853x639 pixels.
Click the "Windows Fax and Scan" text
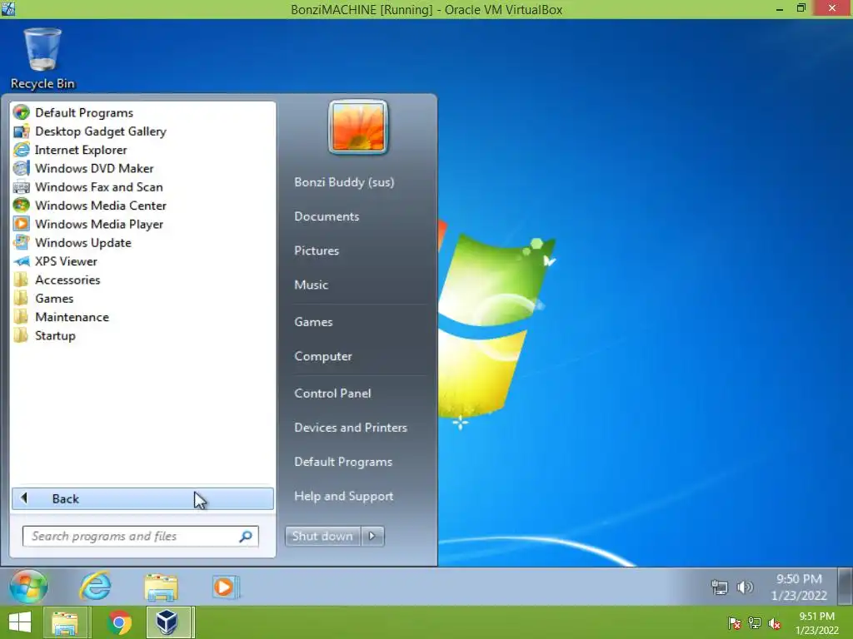tap(98, 187)
